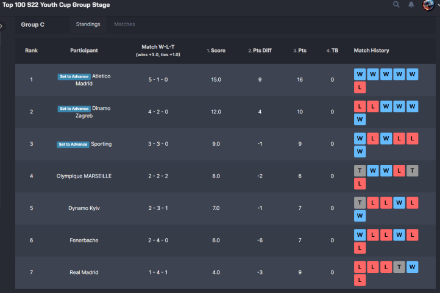Click Dinamo Zagreb's Set to Advance badge
Image resolution: width=440 pixels, height=293 pixels.
click(x=74, y=109)
